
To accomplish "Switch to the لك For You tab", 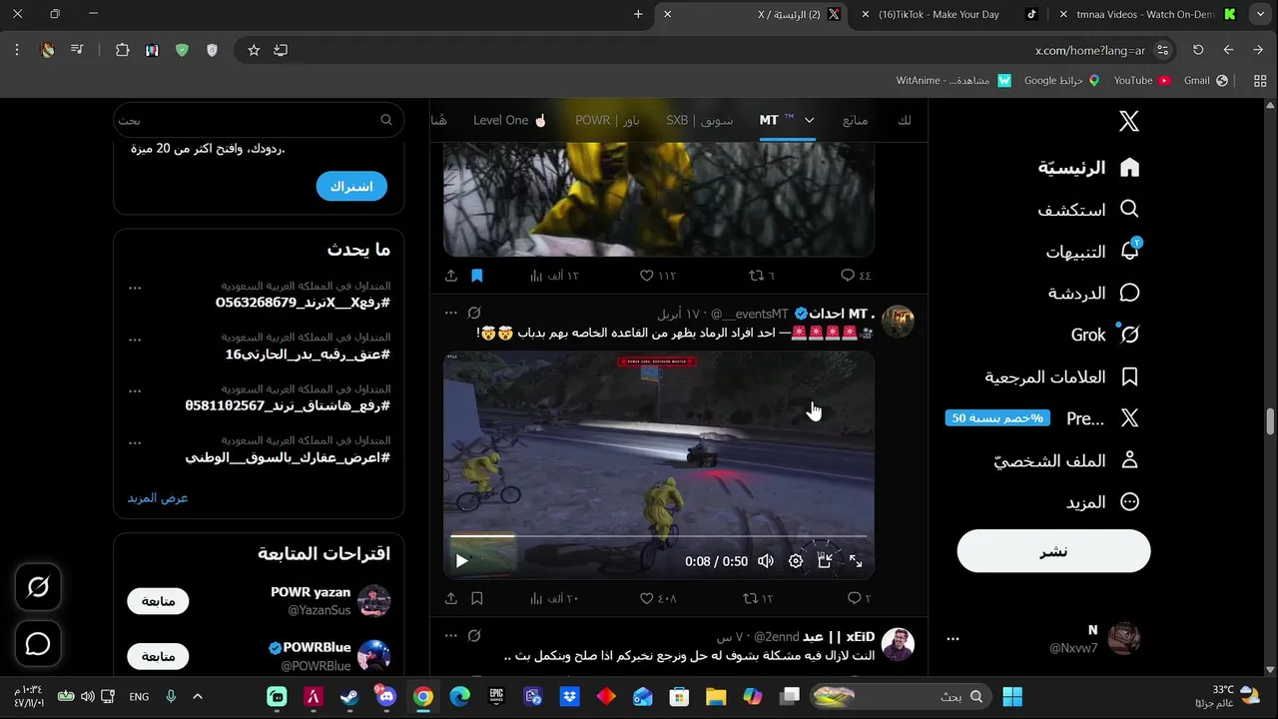I will [x=904, y=120].
